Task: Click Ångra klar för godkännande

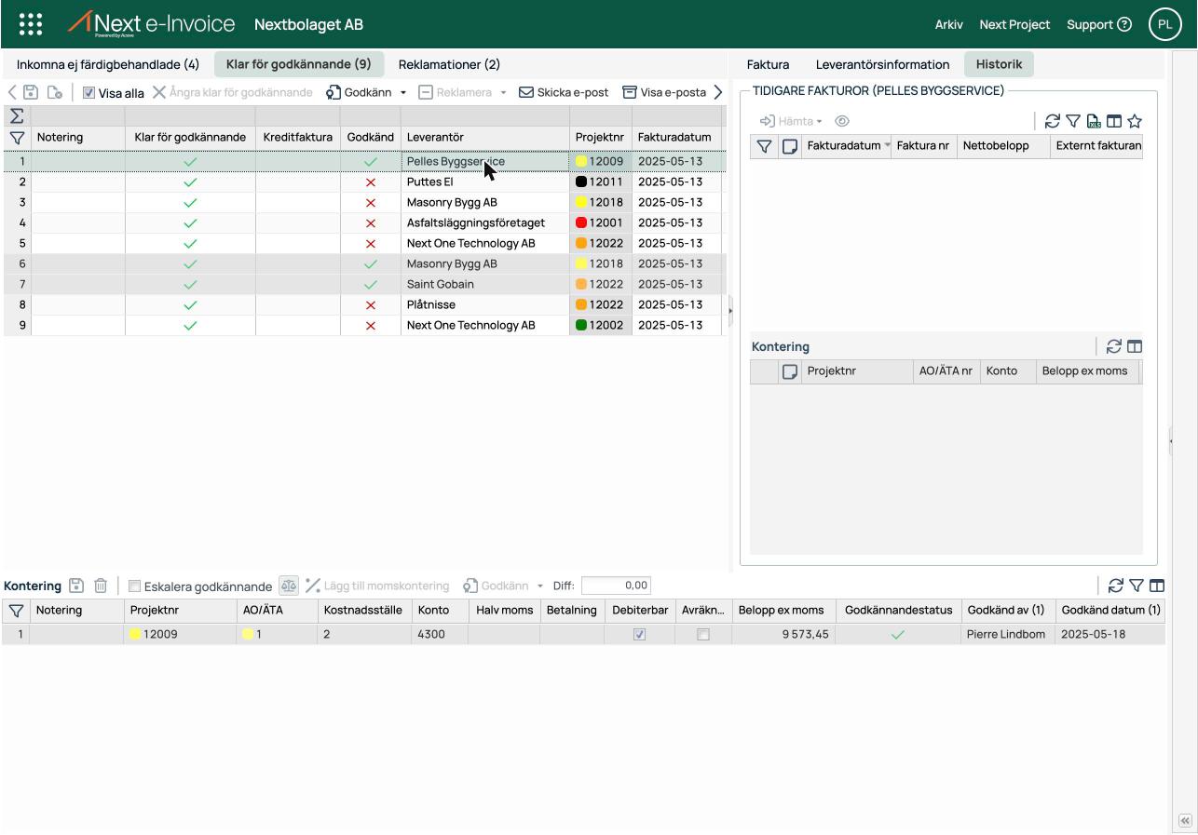Action: pyautogui.click(x=233, y=93)
